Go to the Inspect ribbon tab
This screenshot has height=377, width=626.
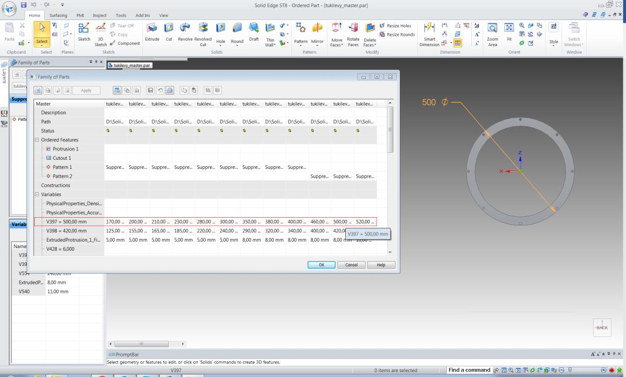[x=100, y=15]
